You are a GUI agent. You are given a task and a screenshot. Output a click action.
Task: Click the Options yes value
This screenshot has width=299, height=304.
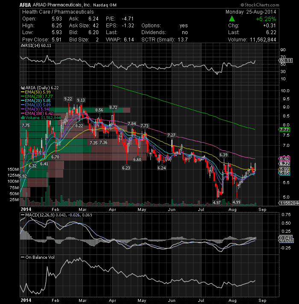[183, 26]
